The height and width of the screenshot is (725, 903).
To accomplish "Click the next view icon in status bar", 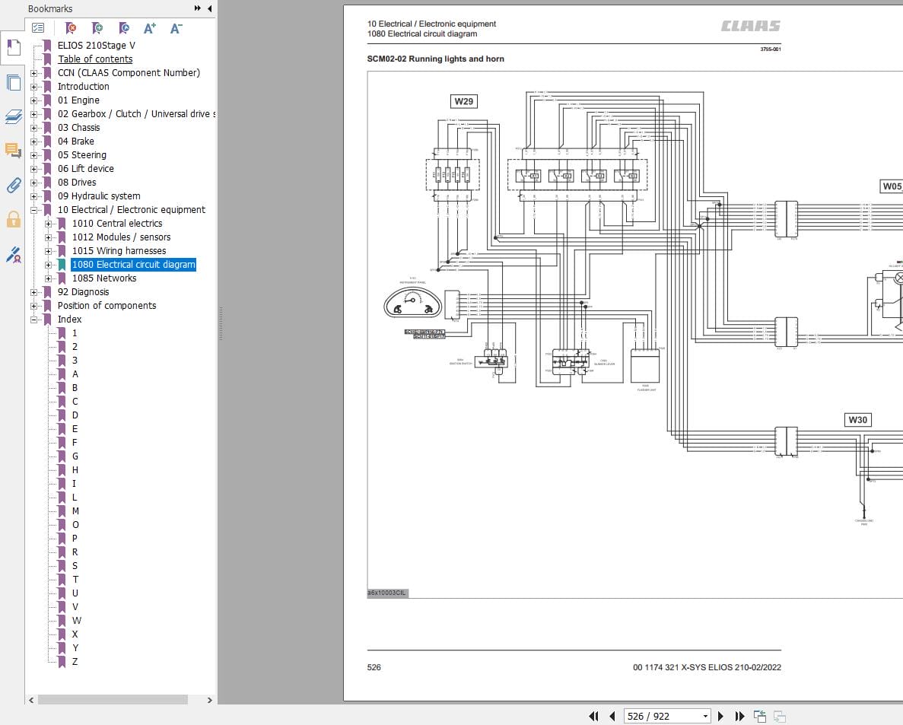I will (x=780, y=716).
